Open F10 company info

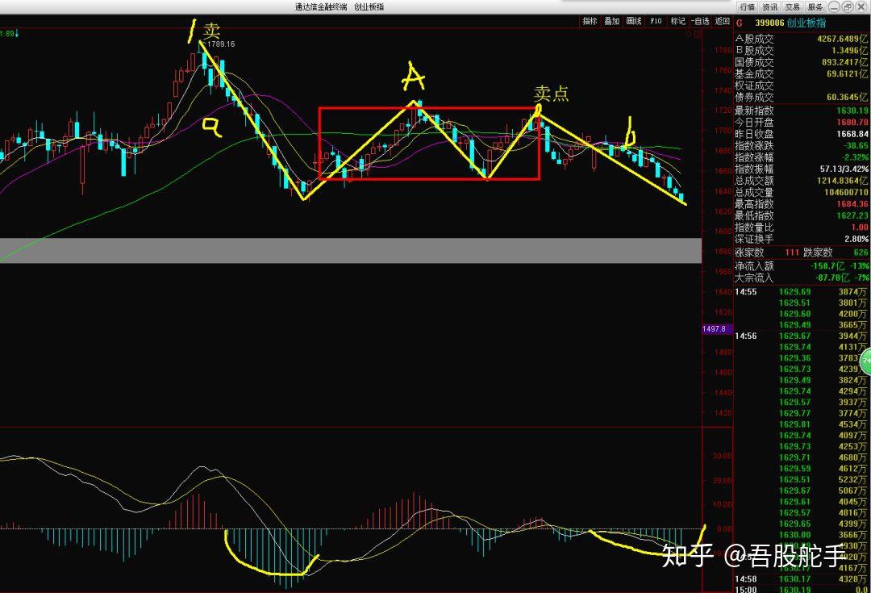[656, 21]
